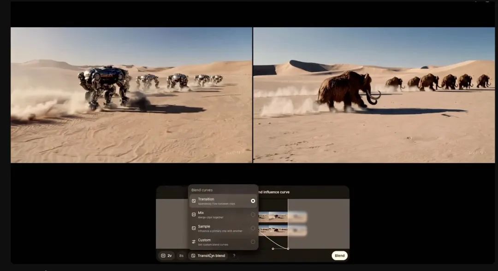Select the Custom radio button
Viewport: 498px width, 271px height.
253,242
